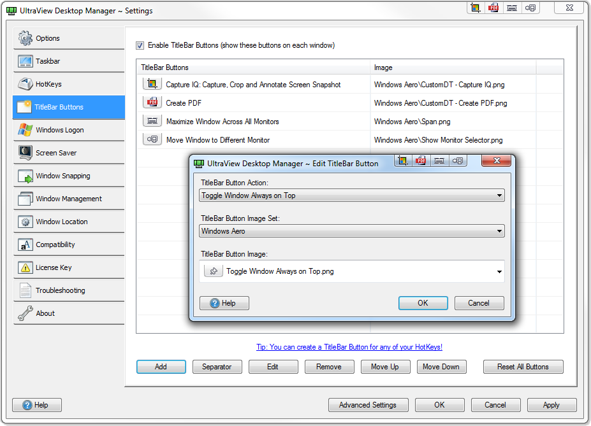
Task: Click the Window Management icon in sidebar
Action: (x=26, y=199)
